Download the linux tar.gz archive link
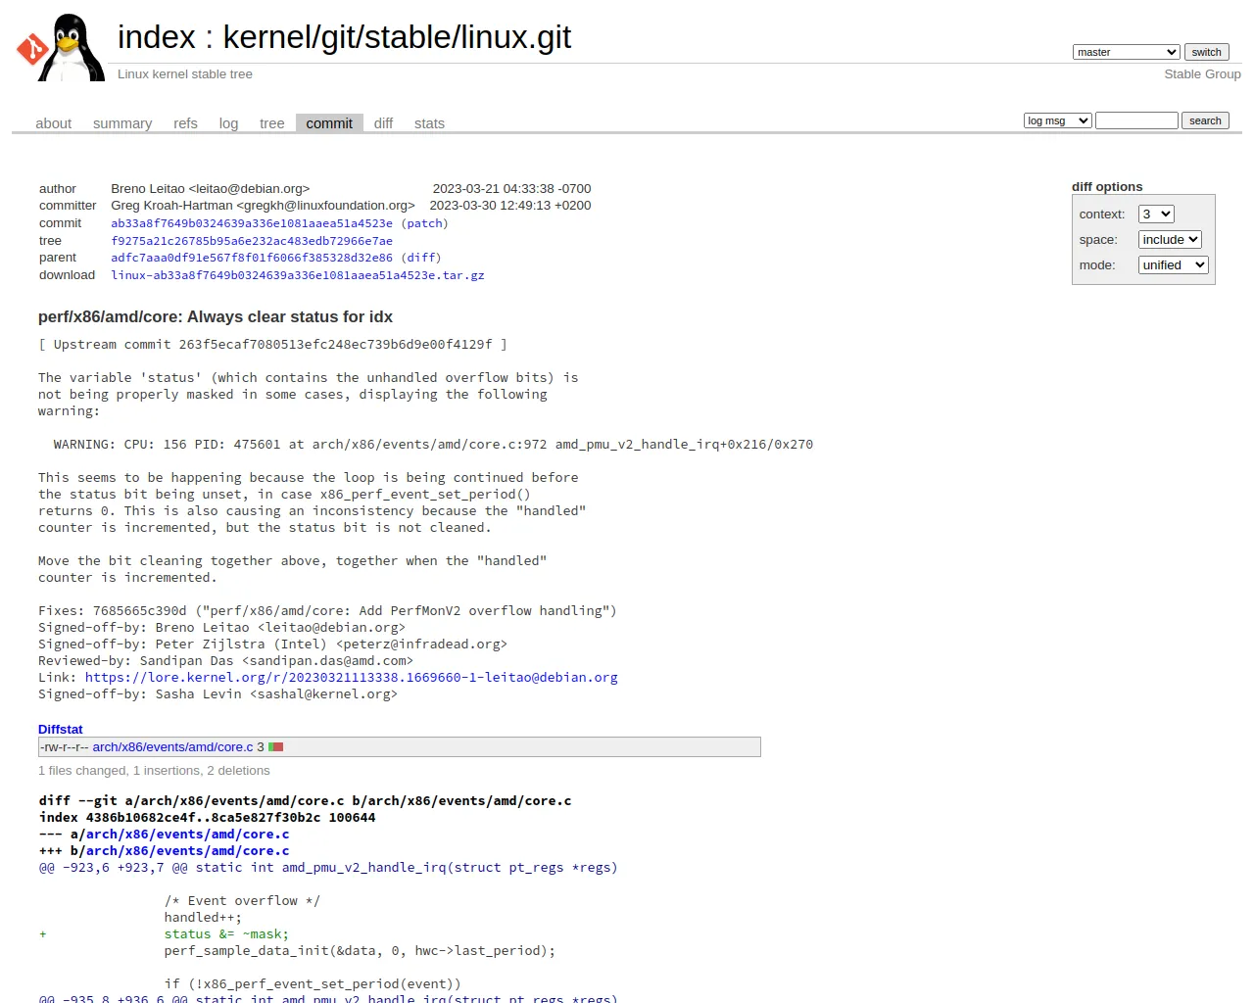This screenshot has height=1003, width=1254. (x=298, y=275)
